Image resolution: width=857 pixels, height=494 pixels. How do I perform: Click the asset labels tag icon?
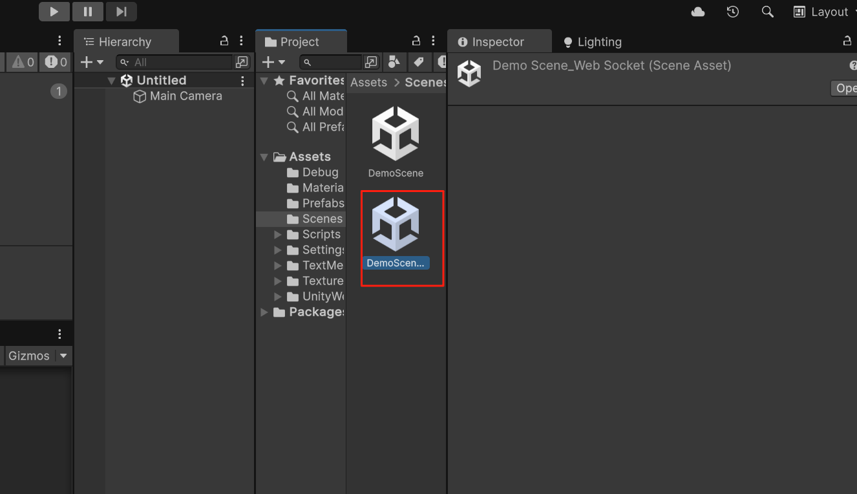(x=418, y=62)
